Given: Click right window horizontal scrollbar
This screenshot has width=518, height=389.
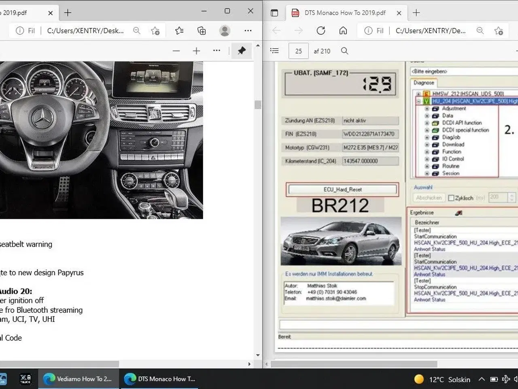Looking at the screenshot, I should [354, 364].
